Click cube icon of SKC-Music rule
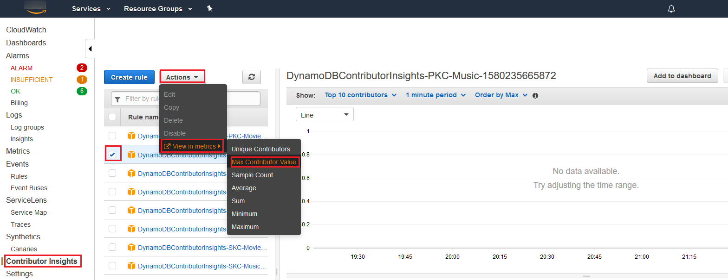Image resolution: width=728 pixels, height=280 pixels. tap(131, 266)
